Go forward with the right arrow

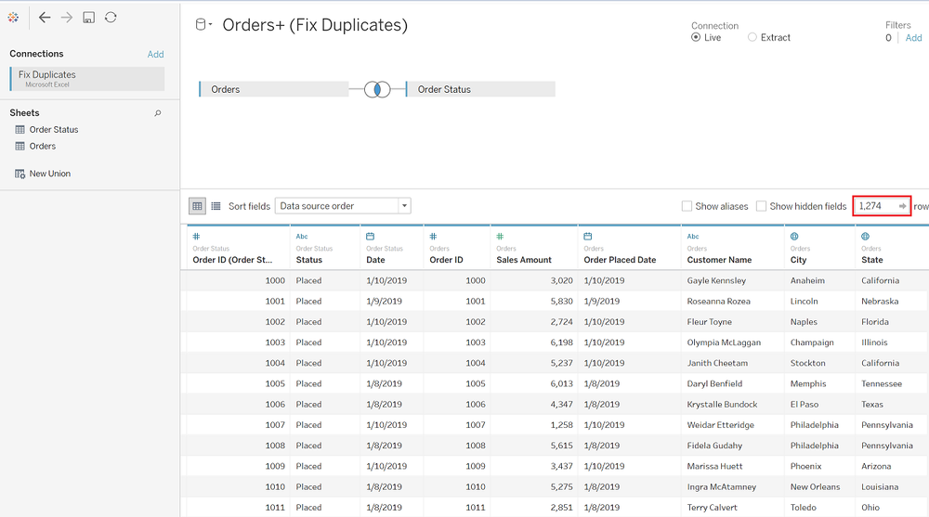click(x=66, y=18)
